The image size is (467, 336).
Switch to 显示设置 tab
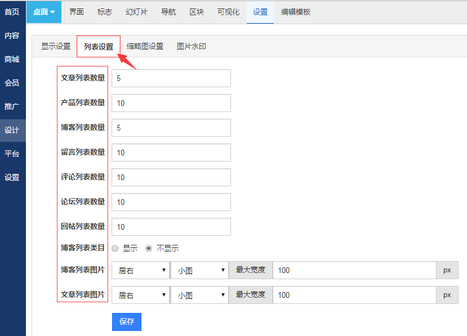(x=55, y=47)
